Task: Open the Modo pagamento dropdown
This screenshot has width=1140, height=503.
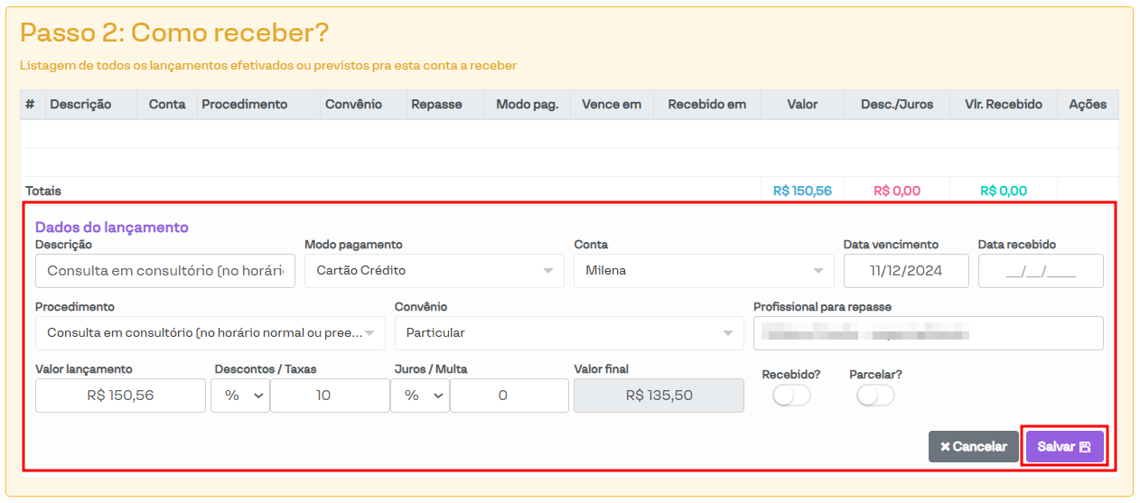Action: point(434,271)
